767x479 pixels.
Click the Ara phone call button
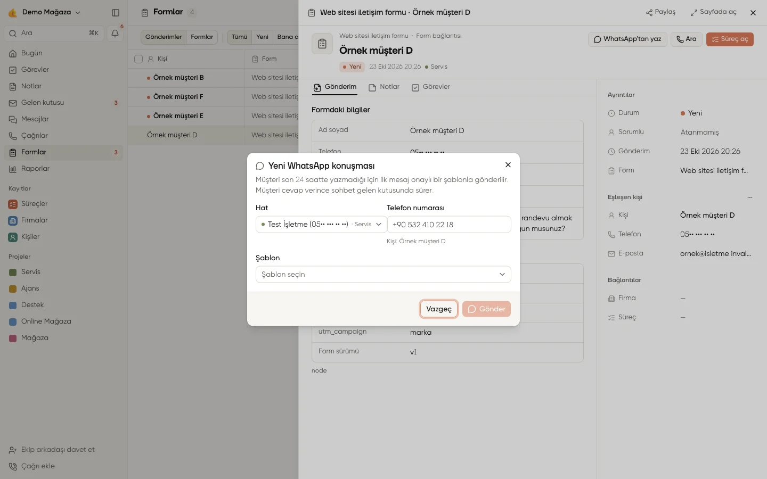(x=687, y=39)
